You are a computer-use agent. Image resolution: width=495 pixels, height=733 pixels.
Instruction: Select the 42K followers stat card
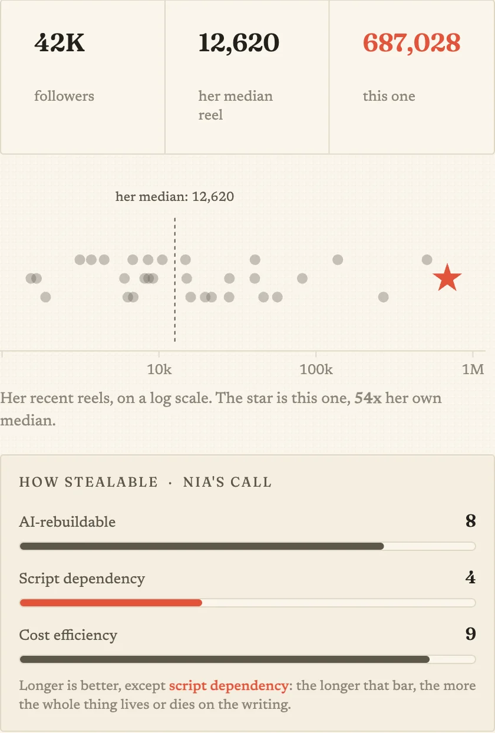coord(82,77)
